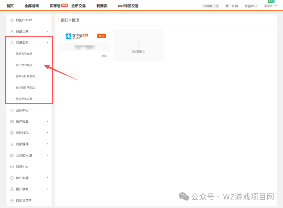Expand the 账户设置 dropdown

tap(47, 122)
